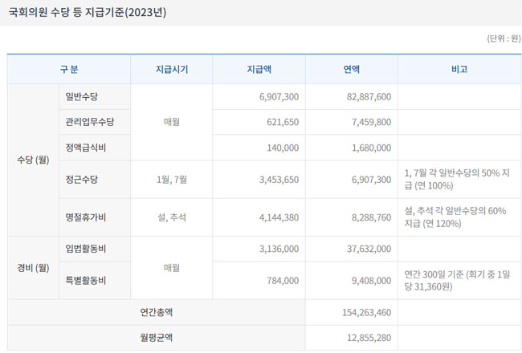522x353 pixels.
Task: Select the (단위 : 원) unit label
Action: coord(504,39)
